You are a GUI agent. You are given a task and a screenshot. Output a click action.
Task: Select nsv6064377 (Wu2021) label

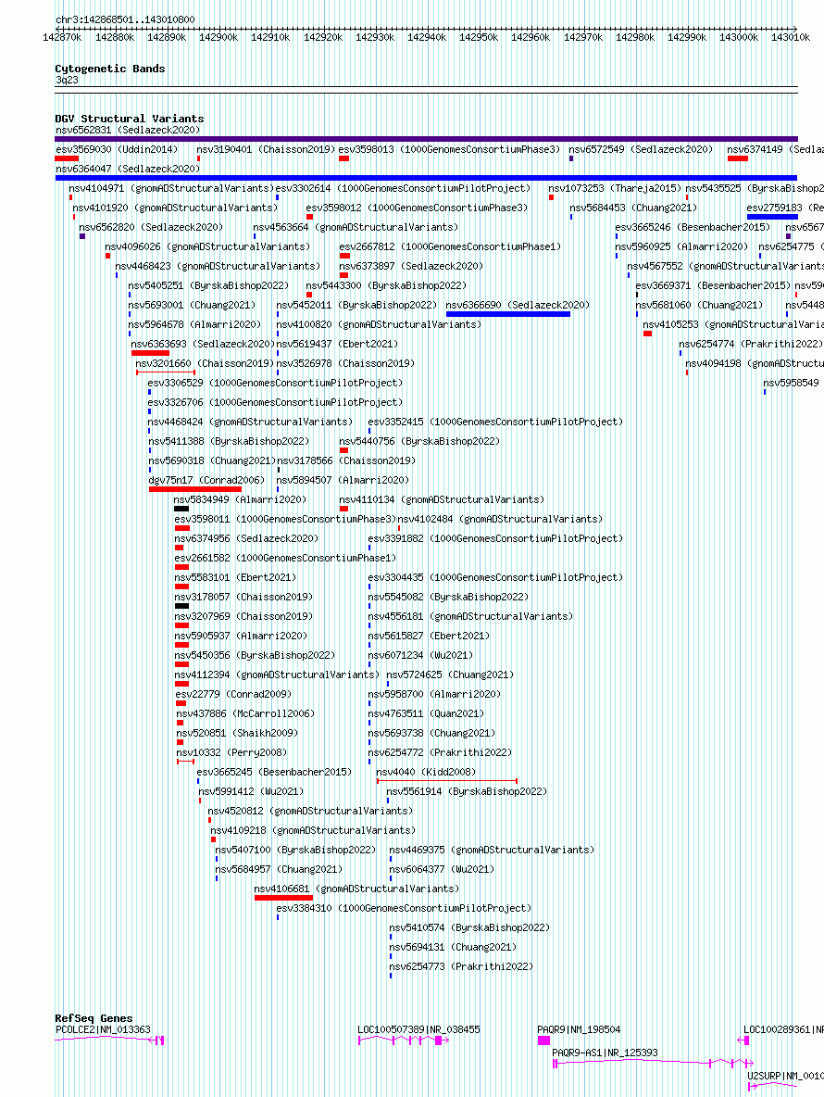(x=442, y=869)
